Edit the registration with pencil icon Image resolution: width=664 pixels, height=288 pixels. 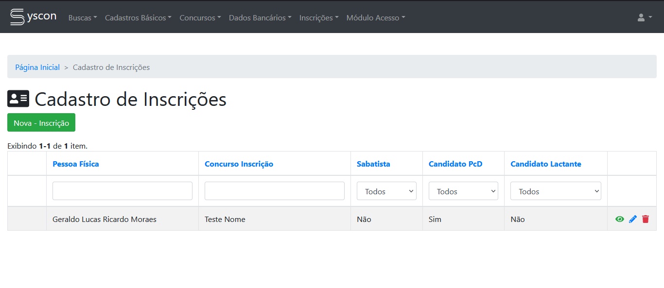632,219
